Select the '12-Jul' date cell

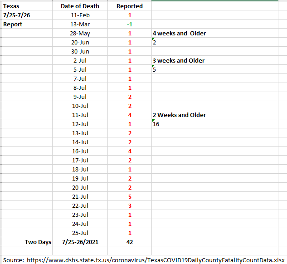[x=80, y=124]
